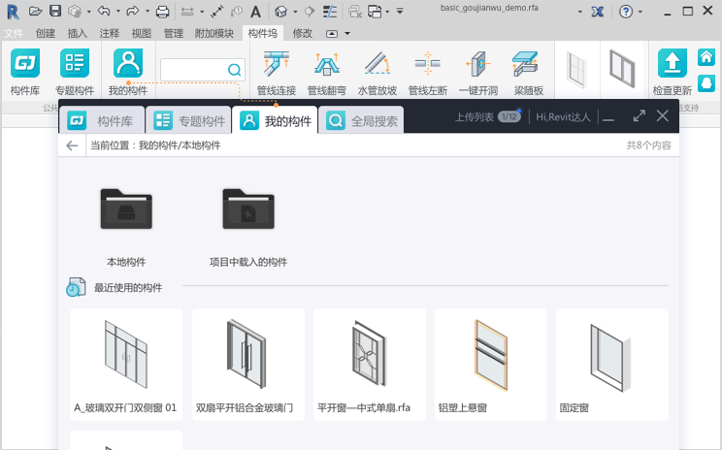This screenshot has height=450, width=722.
Task: Expand the Help dropdown arrow
Action: (640, 12)
